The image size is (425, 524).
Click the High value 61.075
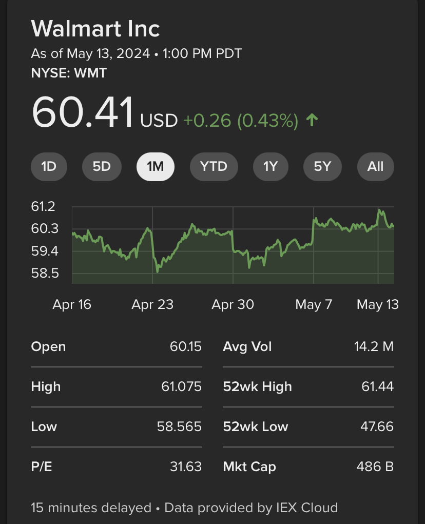pos(181,386)
